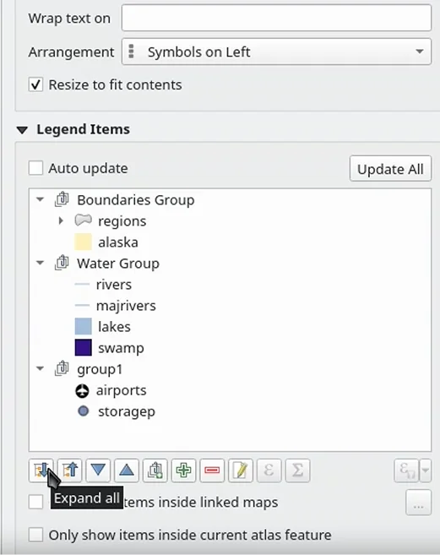
Task: Click the Expand all icon
Action: pyautogui.click(x=41, y=471)
